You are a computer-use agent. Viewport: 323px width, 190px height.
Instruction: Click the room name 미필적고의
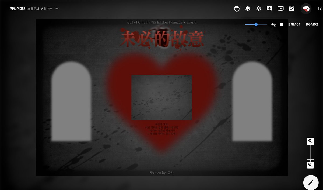[x=18, y=9]
